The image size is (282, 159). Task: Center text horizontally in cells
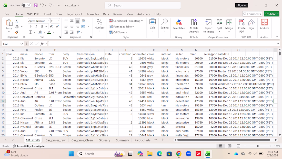(x=72, y=26)
